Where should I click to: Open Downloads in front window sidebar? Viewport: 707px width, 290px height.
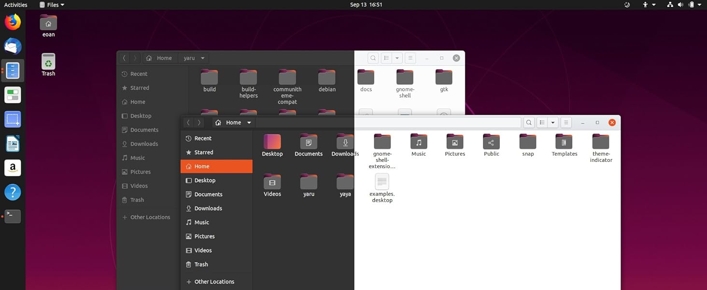coord(216,208)
